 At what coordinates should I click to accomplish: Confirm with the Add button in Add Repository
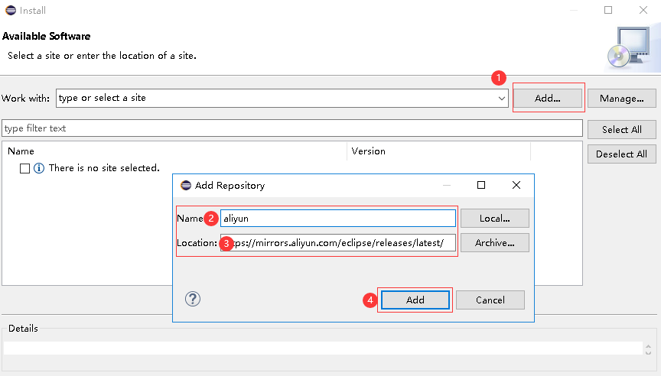pos(415,300)
